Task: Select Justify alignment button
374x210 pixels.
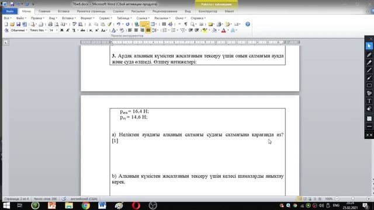Action: [x=148, y=30]
